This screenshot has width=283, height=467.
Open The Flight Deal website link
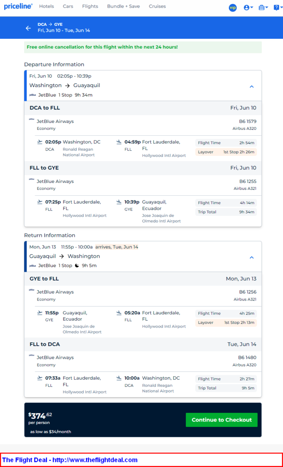click(70, 460)
